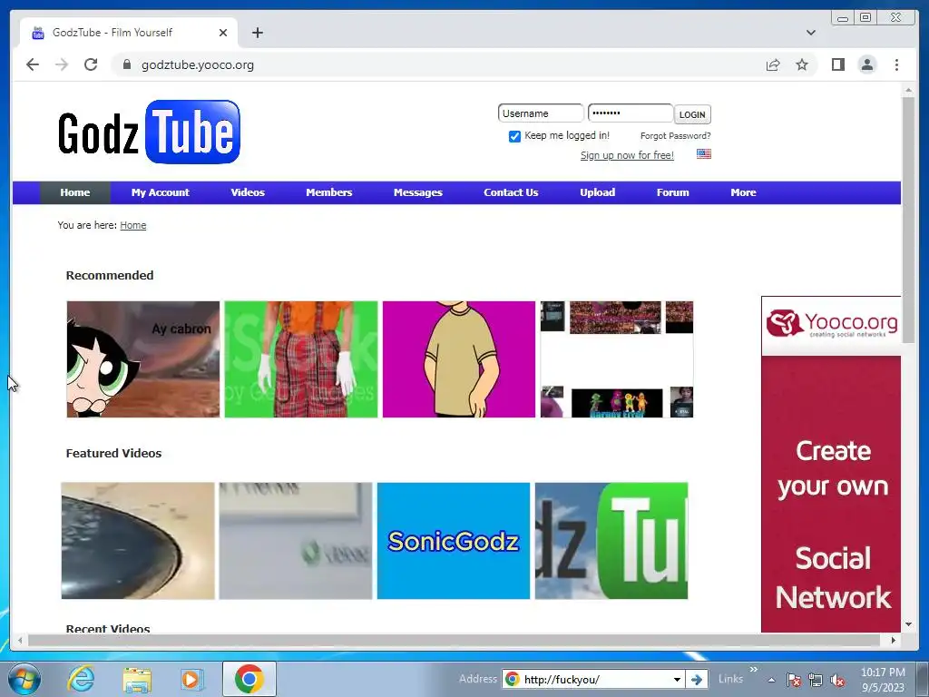
Task: Click the page scroll up arrow
Action: [x=908, y=90]
